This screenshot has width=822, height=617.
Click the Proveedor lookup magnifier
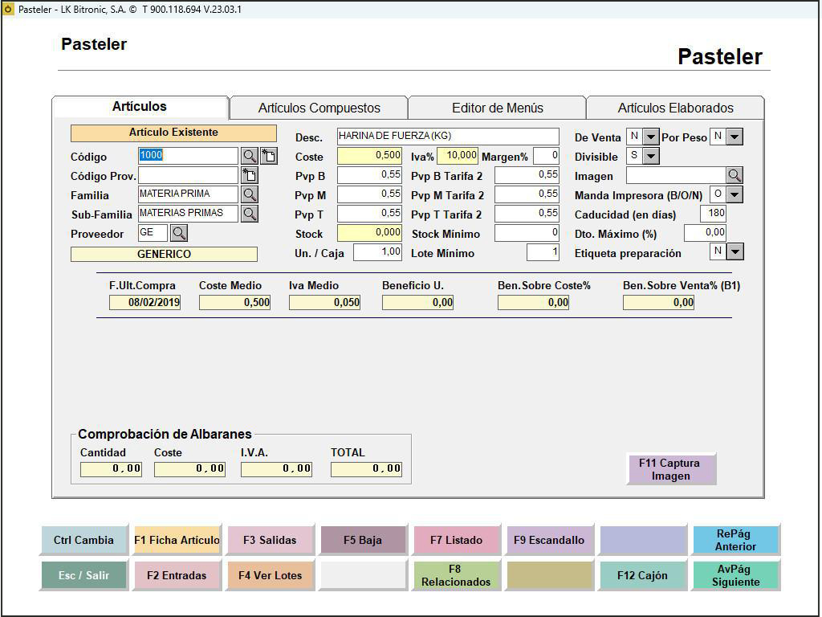tap(179, 233)
